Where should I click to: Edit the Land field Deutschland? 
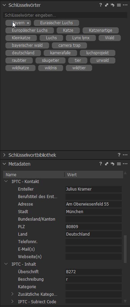93,234
